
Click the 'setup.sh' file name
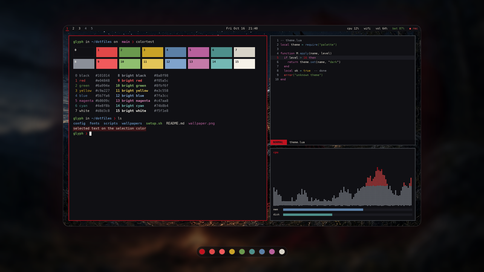pyautogui.click(x=154, y=123)
